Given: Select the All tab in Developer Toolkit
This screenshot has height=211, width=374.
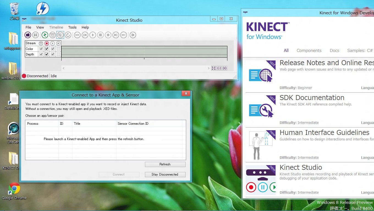Looking at the screenshot, I should point(286,51).
